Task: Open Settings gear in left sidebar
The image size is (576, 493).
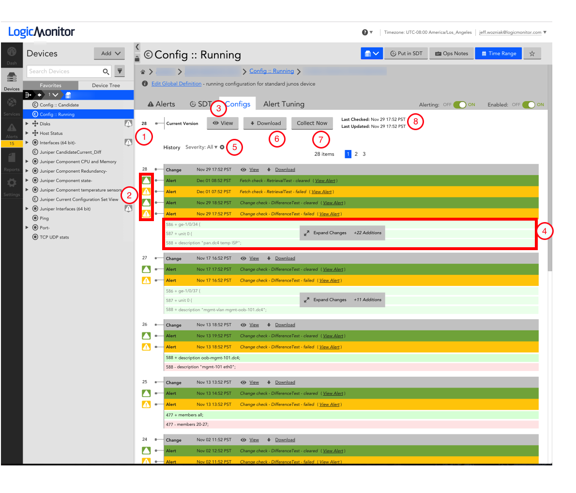Action: 12,185
